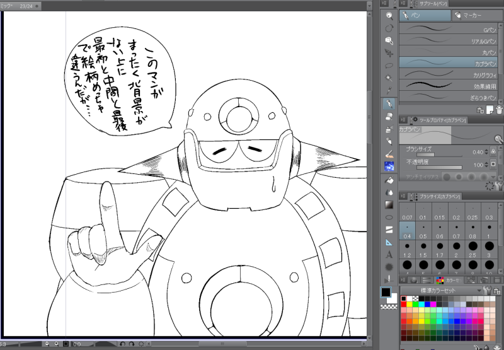Image resolution: width=504 pixels, height=350 pixels.
Task: Open wrench settings in Tool Property panel
Action: click(499, 185)
